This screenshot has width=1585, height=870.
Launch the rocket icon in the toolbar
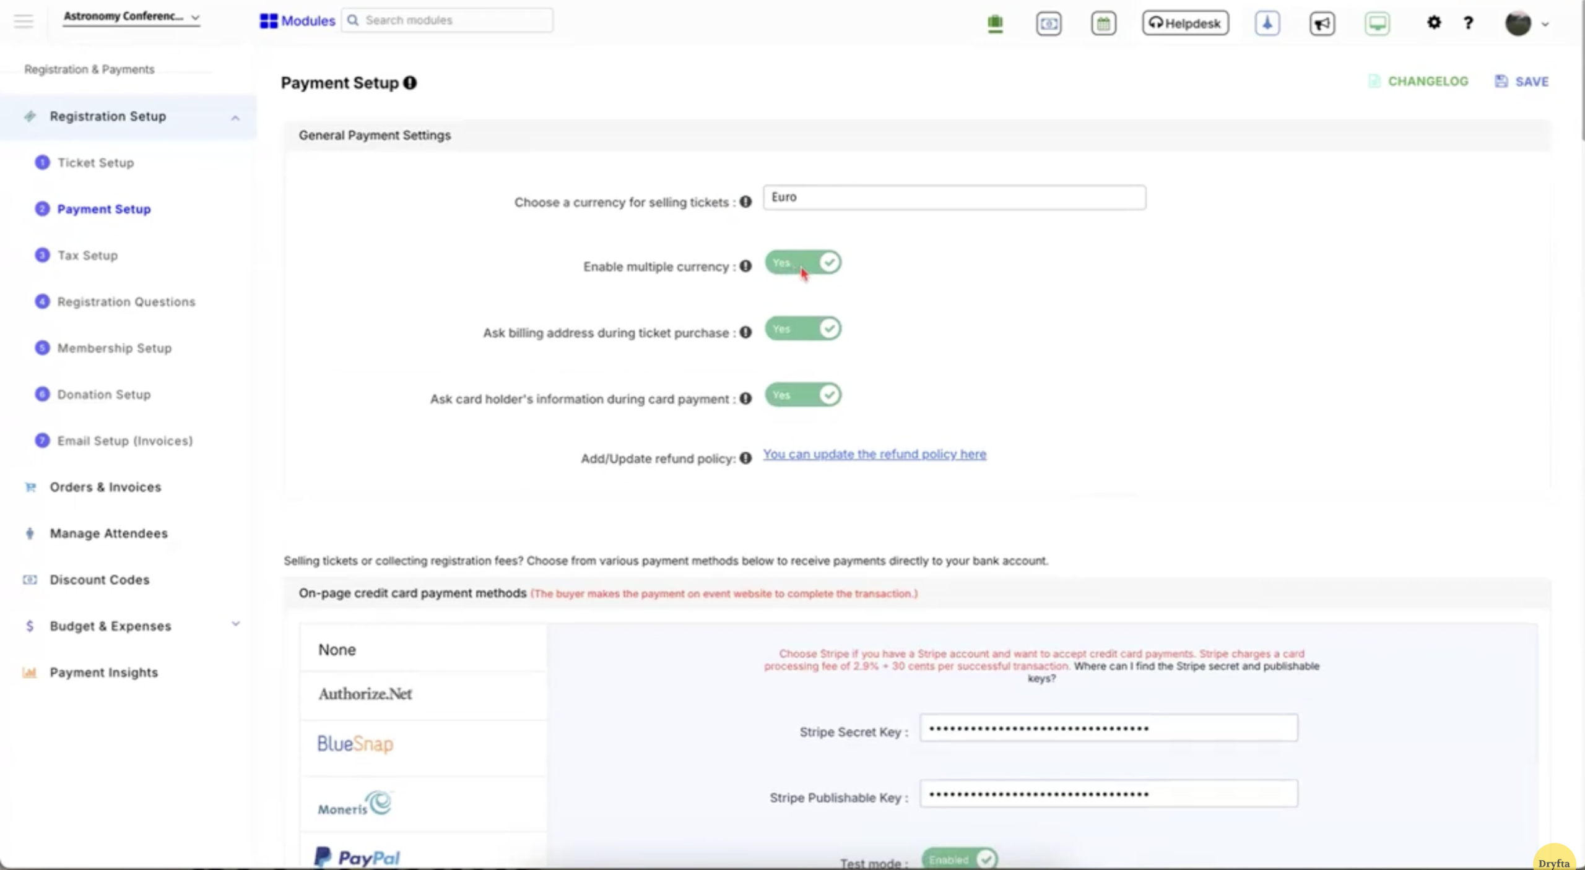pos(1267,23)
